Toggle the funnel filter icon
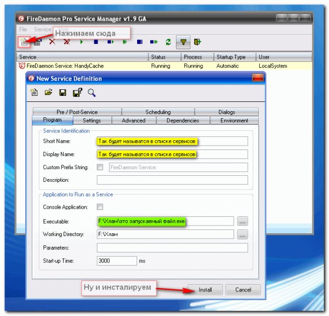The image size is (329, 316). (x=183, y=42)
